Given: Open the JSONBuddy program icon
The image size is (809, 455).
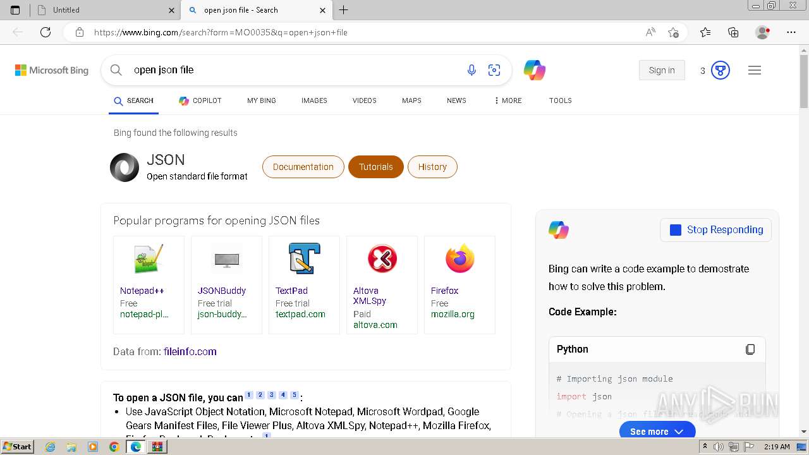Looking at the screenshot, I should (226, 259).
